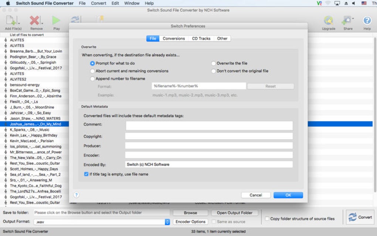Click the Comment metadata field
The height and width of the screenshot is (236, 377).
pyautogui.click(x=209, y=125)
